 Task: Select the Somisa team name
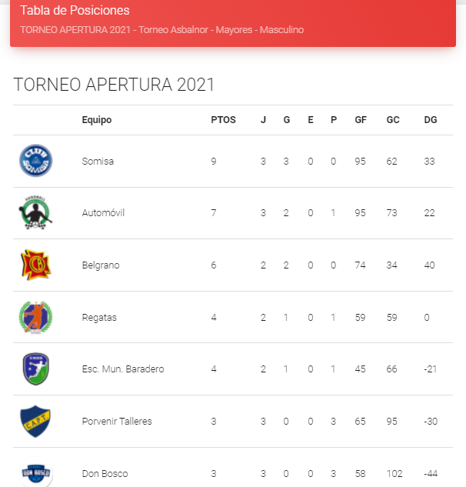click(x=98, y=162)
